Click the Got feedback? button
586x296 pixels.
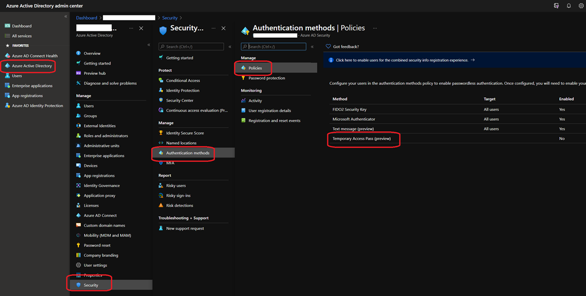coord(342,46)
